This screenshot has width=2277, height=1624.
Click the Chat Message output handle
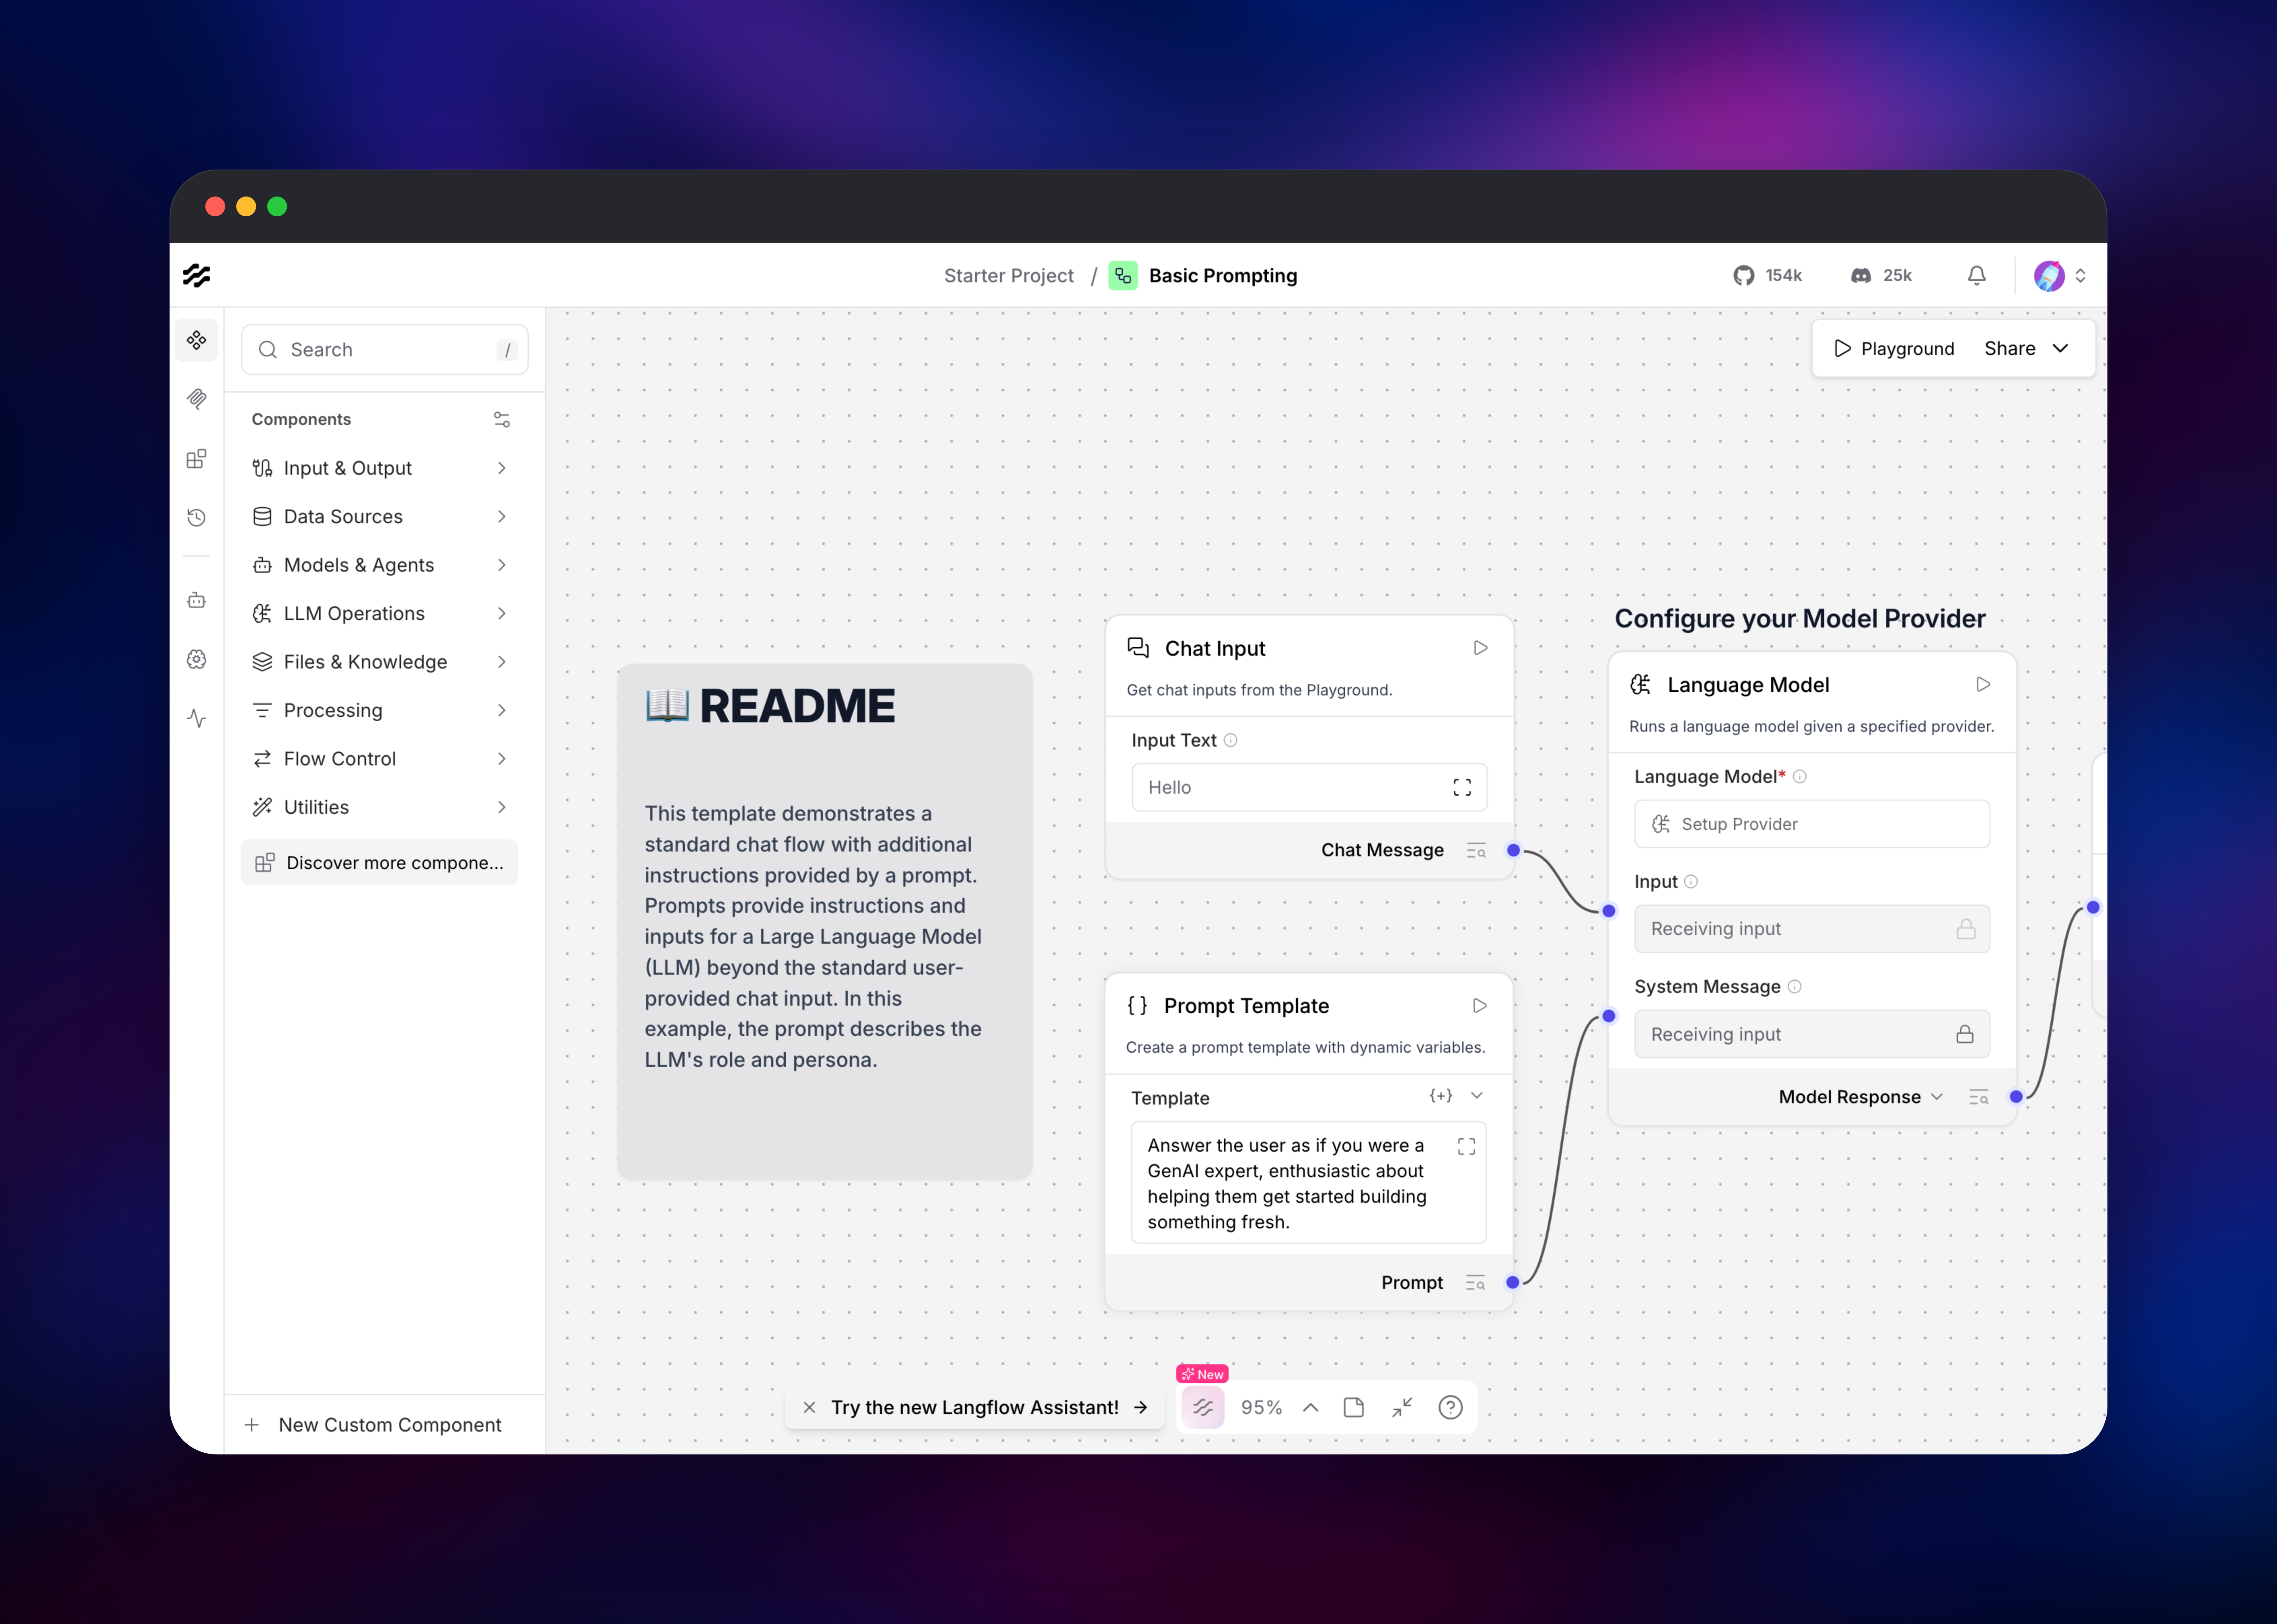tap(1513, 850)
